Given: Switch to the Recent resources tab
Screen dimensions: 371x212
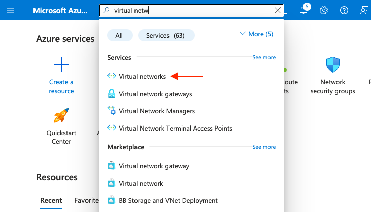Looking at the screenshot, I should 51,200.
